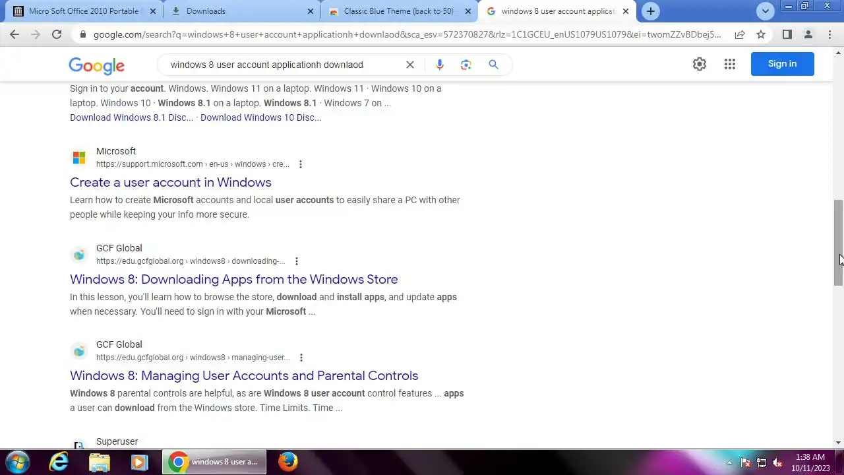Click the scrollbar down arrow
The height and width of the screenshot is (475, 844).
click(x=838, y=443)
